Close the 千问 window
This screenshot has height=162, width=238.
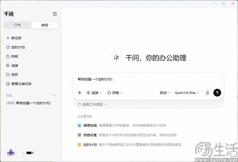pyautogui.click(x=233, y=3)
